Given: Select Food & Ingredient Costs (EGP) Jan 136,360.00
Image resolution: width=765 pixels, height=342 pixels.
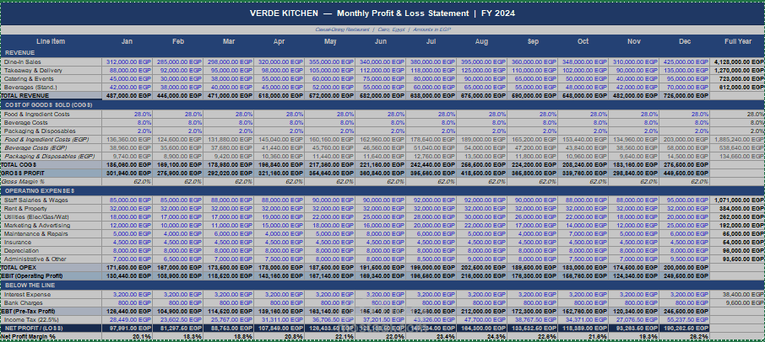Looking at the screenshot, I should (x=127, y=140).
